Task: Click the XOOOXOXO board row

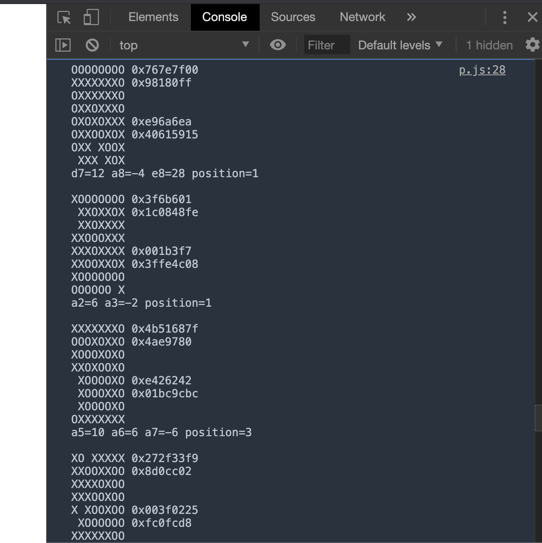Action: click(98, 355)
